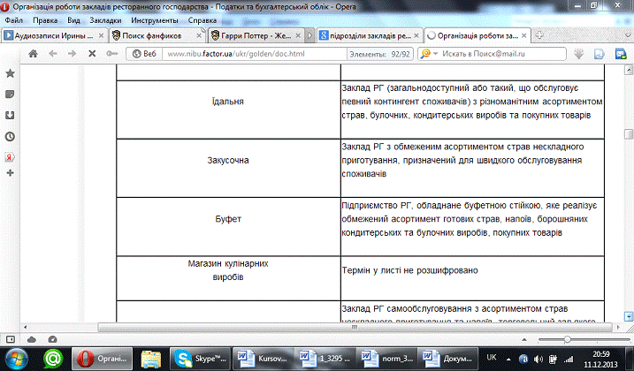This screenshot has width=634, height=371.
Task: Open the Yandex panel icon
Action: 10,157
